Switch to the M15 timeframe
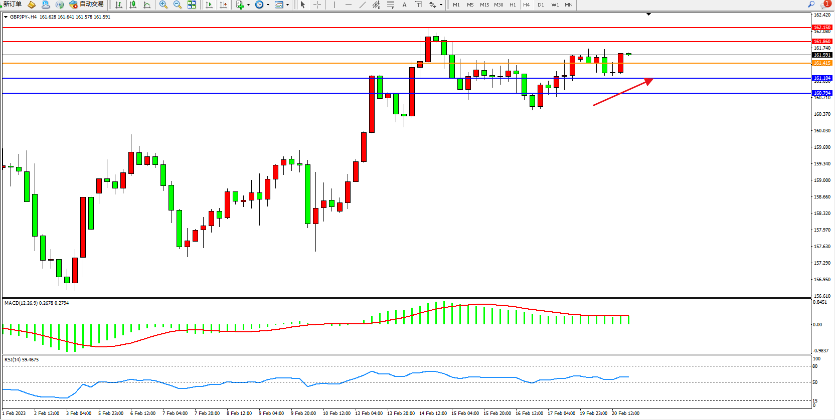Screen dimensions: 835x420 [484, 5]
